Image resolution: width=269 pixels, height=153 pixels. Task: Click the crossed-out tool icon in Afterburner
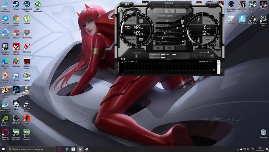[x=169, y=11]
